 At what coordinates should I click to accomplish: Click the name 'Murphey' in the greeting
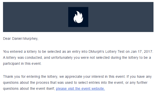coord(30,38)
